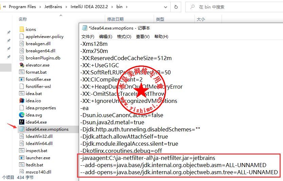283x181 pixels.
Task: Click the idea.properties file name
Action: [41, 108]
